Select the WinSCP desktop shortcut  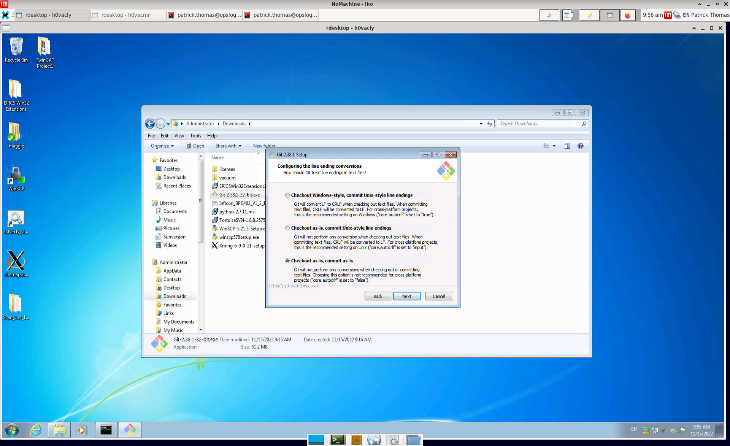[x=16, y=178]
